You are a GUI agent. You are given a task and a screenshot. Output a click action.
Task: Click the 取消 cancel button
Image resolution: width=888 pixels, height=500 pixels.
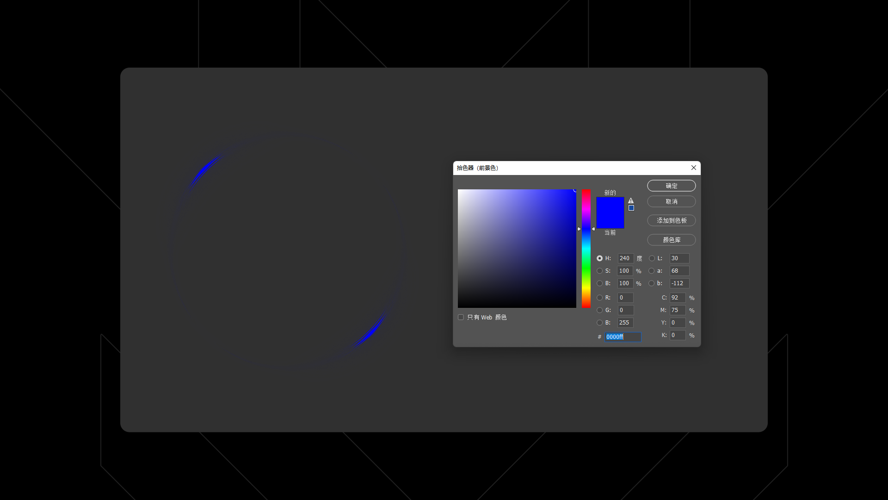point(671,201)
